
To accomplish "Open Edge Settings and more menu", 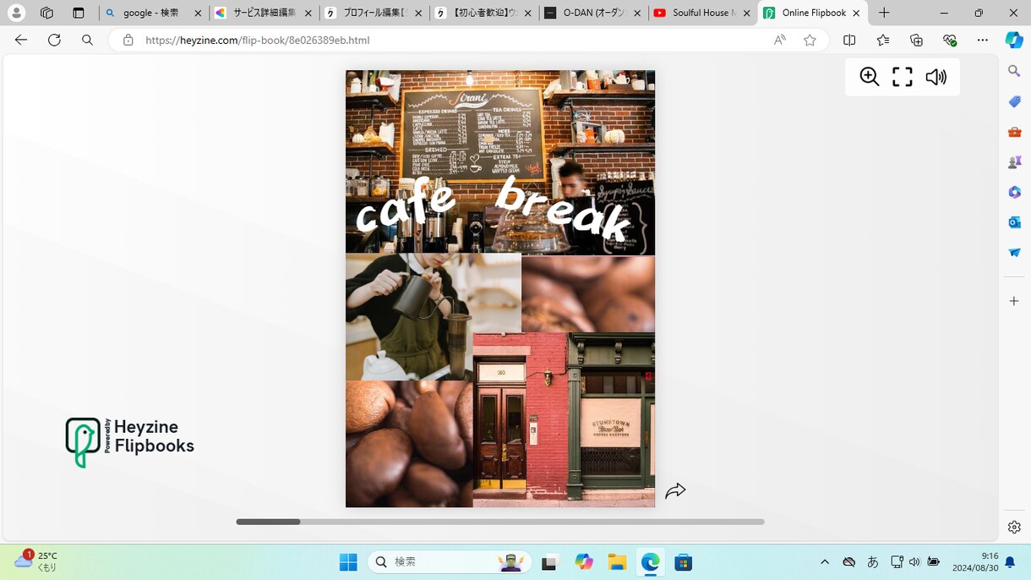I will click(982, 40).
